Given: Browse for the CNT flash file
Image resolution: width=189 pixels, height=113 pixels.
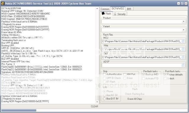Looking at the screenshot, I should point(183,57).
